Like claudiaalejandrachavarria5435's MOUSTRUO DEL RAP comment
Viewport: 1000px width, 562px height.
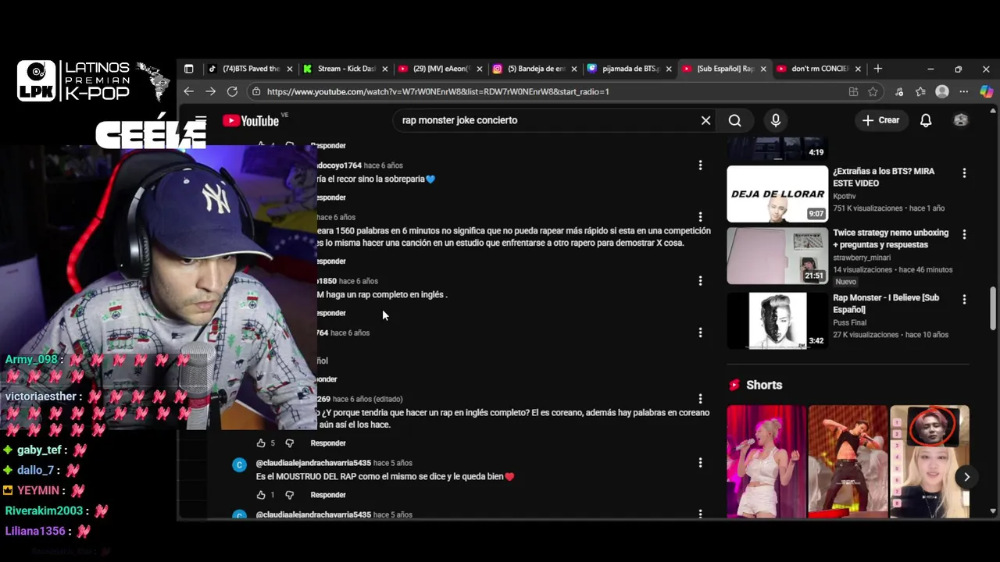(x=261, y=495)
